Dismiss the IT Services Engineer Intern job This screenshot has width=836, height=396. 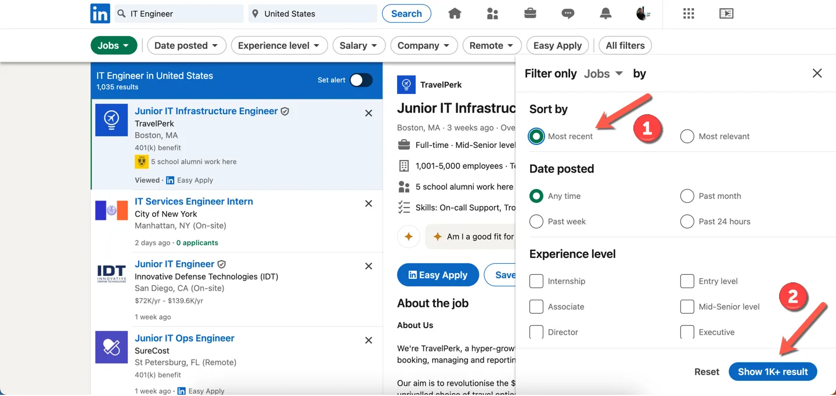[x=369, y=204]
